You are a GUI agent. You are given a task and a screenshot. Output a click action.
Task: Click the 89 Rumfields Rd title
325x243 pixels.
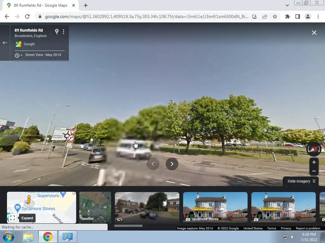pos(29,30)
